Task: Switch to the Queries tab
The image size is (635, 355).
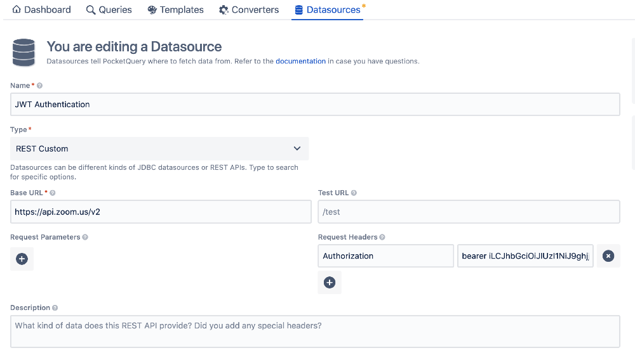Action: [109, 10]
